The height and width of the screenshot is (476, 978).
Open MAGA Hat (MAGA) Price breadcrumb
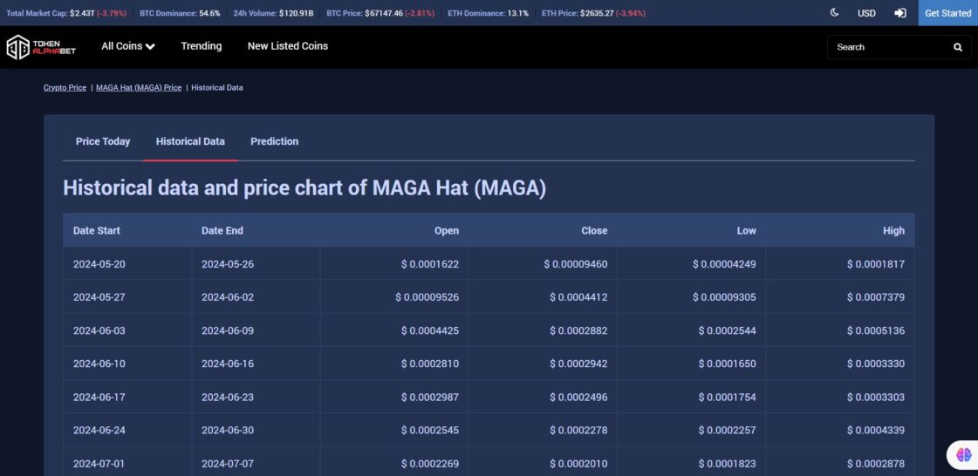click(x=139, y=88)
